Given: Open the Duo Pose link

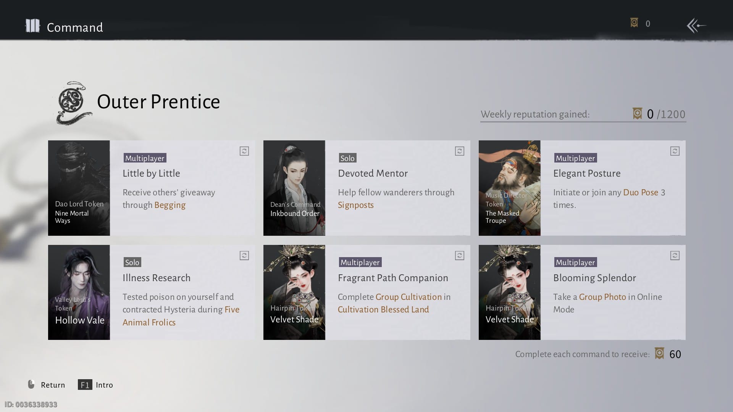Looking at the screenshot, I should tap(640, 192).
